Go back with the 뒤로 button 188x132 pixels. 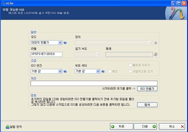click(122, 126)
